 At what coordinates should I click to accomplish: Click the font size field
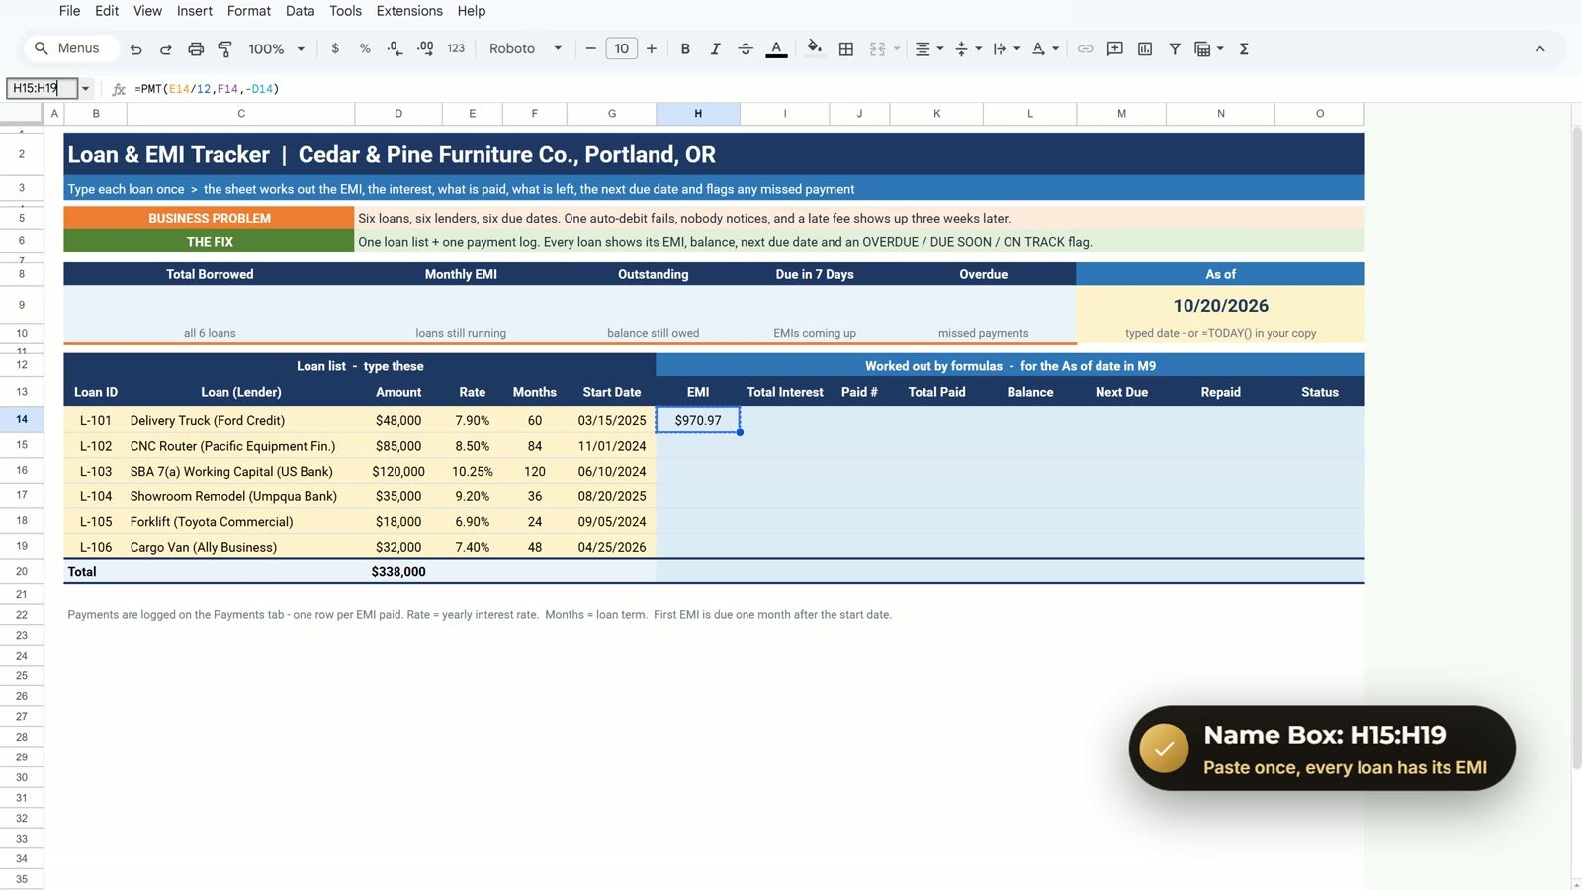[x=621, y=48]
